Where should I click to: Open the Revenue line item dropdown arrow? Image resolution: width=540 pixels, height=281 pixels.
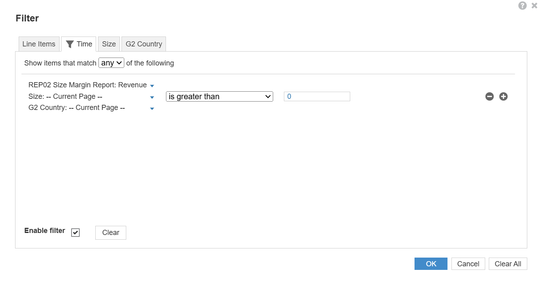152,86
